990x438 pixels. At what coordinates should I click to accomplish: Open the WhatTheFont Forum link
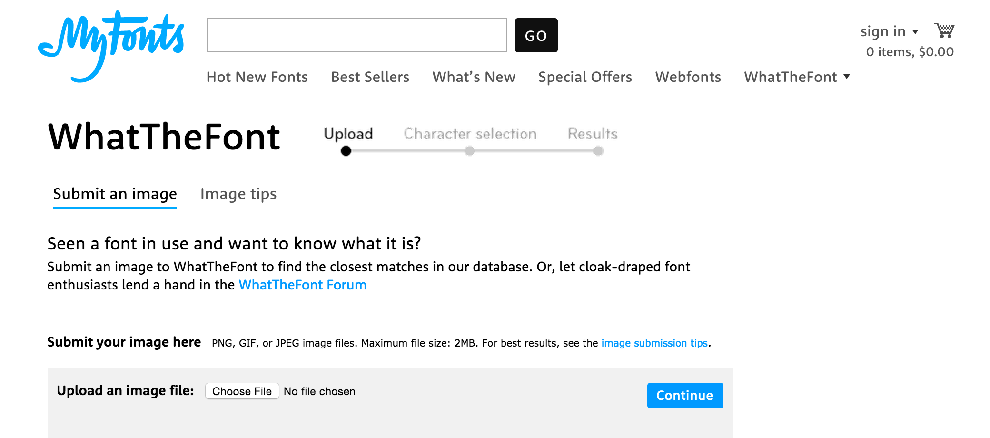coord(303,285)
